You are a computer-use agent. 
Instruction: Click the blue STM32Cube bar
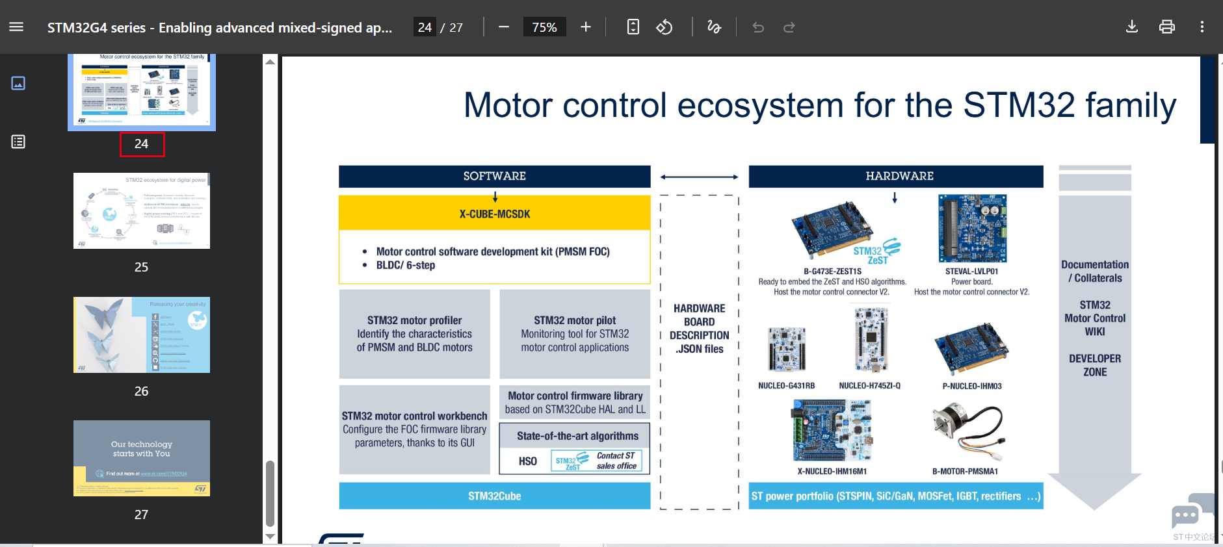click(495, 496)
